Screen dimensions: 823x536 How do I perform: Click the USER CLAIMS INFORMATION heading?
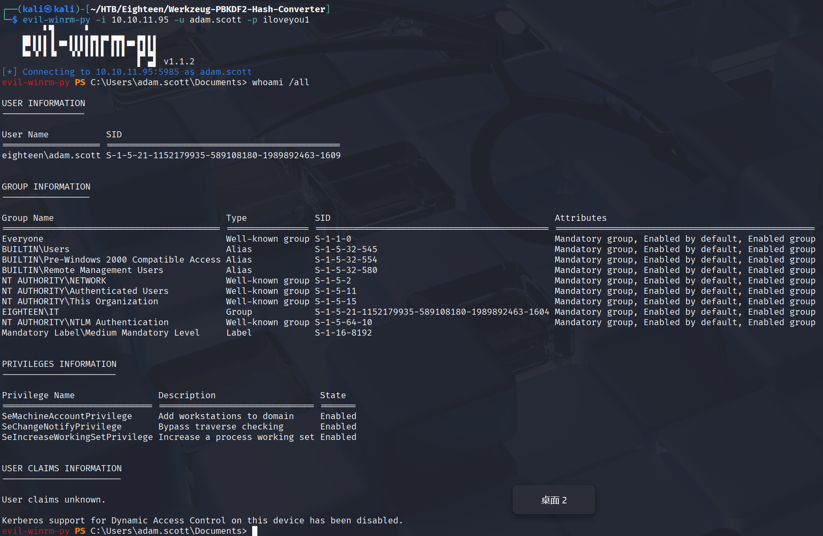[x=62, y=468]
